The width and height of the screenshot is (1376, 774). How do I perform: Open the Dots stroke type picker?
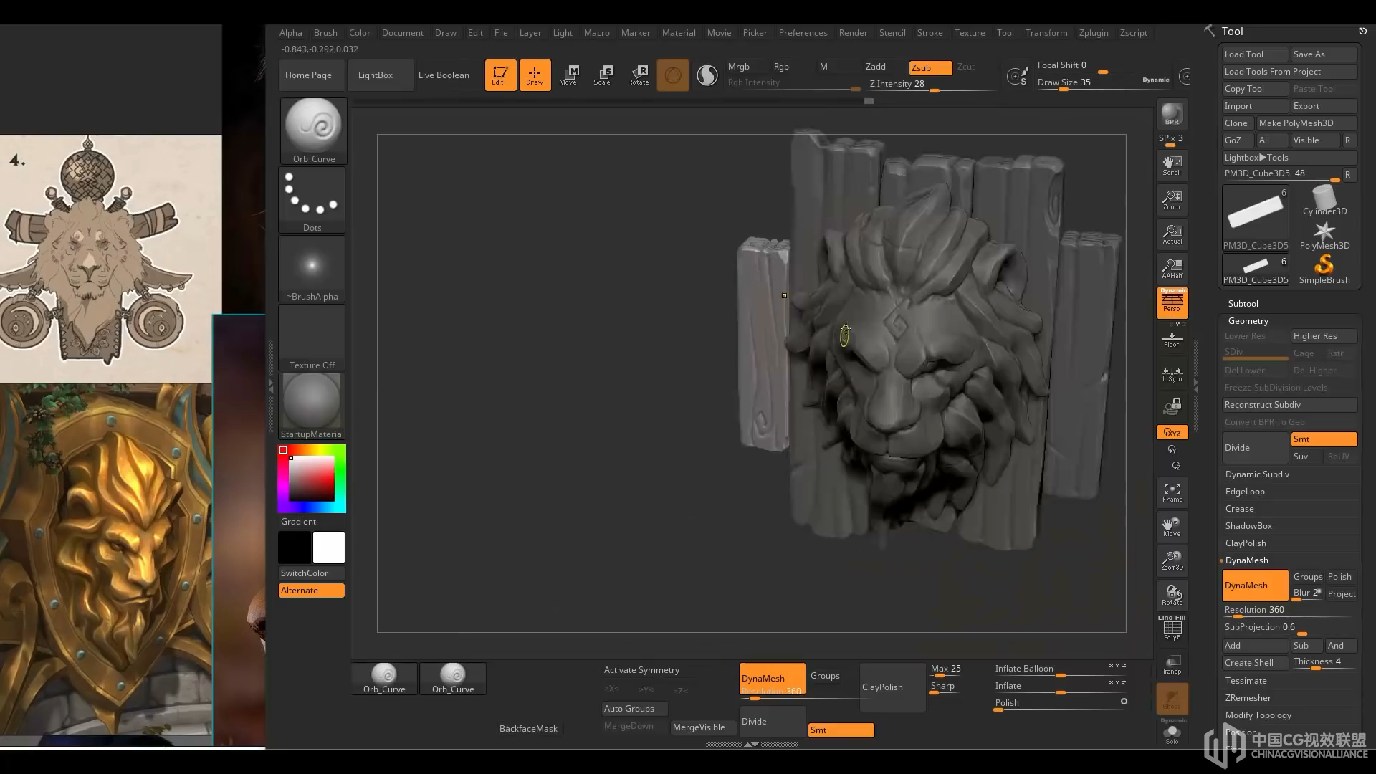point(312,200)
